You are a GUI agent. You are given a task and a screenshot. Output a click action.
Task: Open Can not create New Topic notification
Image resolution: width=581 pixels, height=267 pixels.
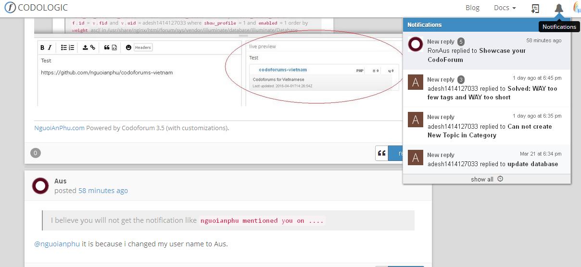(x=487, y=126)
